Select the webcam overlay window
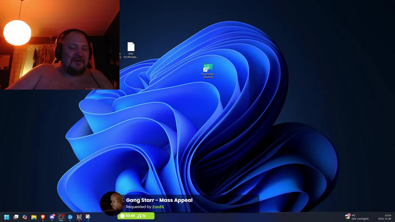The width and height of the screenshot is (395, 222). [60, 45]
